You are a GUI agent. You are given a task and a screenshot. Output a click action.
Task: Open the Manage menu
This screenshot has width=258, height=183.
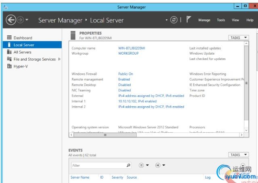coord(204,20)
